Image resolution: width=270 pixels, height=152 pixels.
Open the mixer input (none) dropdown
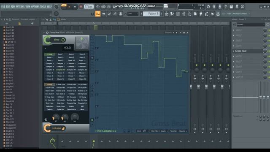[x=251, y=24]
